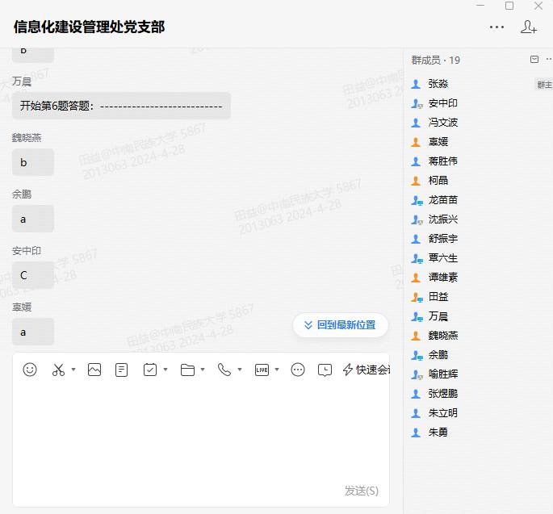The height and width of the screenshot is (514, 553).
Task: Expand the phone call options dropdown
Action: pyautogui.click(x=240, y=370)
